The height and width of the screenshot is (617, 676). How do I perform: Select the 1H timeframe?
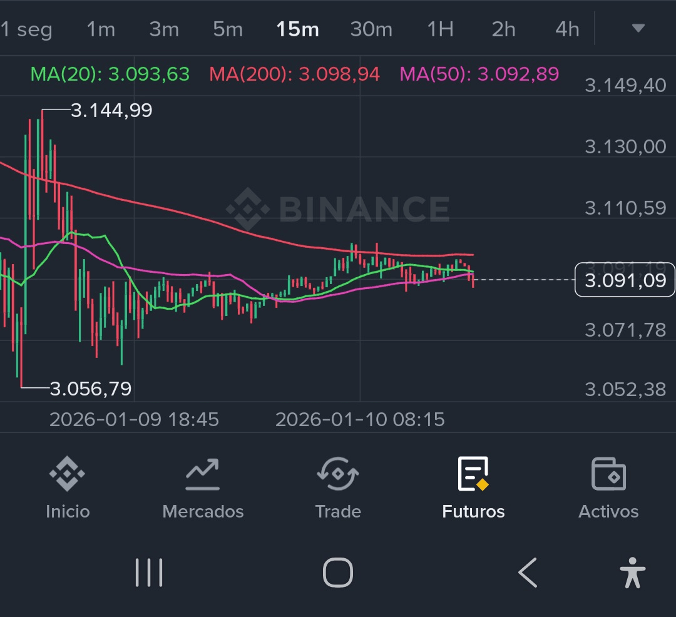coord(440,29)
